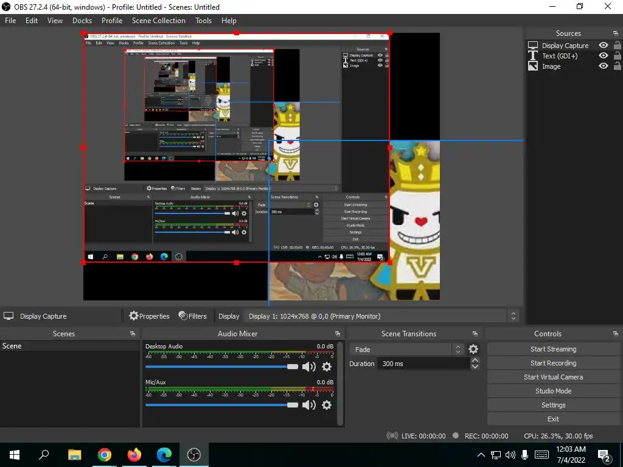Select the Text (GDI+) source row
The height and width of the screenshot is (467, 623).
[x=574, y=55]
